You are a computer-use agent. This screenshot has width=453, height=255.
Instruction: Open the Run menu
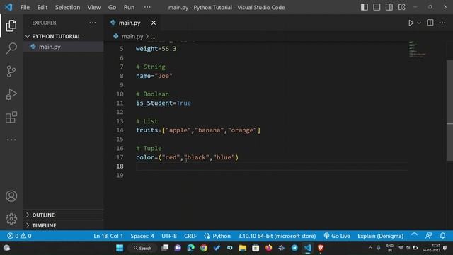coord(129,7)
